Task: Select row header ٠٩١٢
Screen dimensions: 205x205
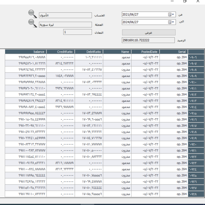Action: click(196, 94)
